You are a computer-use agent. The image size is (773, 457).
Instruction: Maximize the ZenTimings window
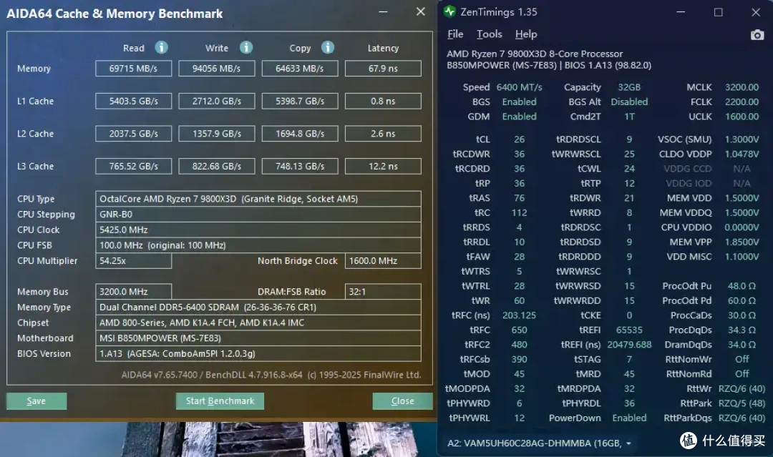click(x=719, y=12)
